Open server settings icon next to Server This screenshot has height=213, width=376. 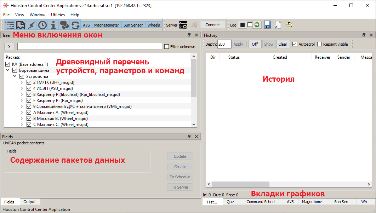coord(183,25)
